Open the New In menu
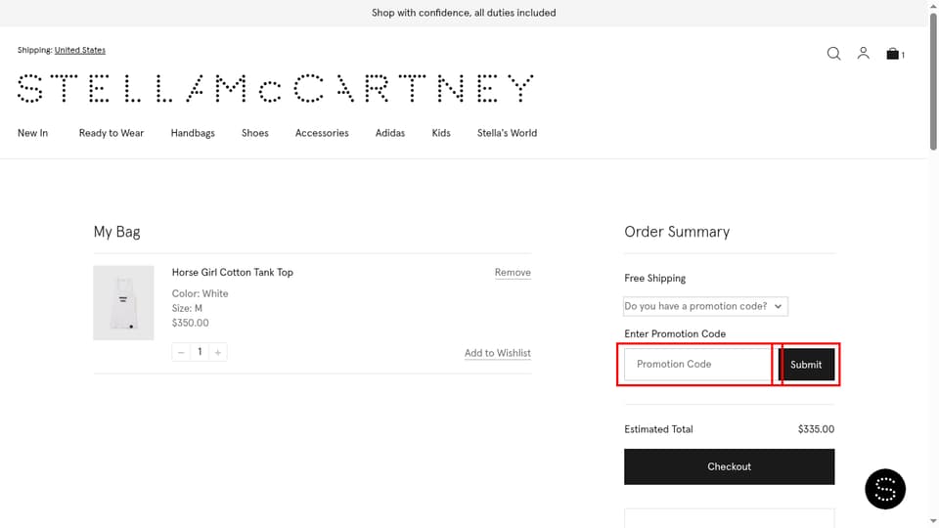 32,133
